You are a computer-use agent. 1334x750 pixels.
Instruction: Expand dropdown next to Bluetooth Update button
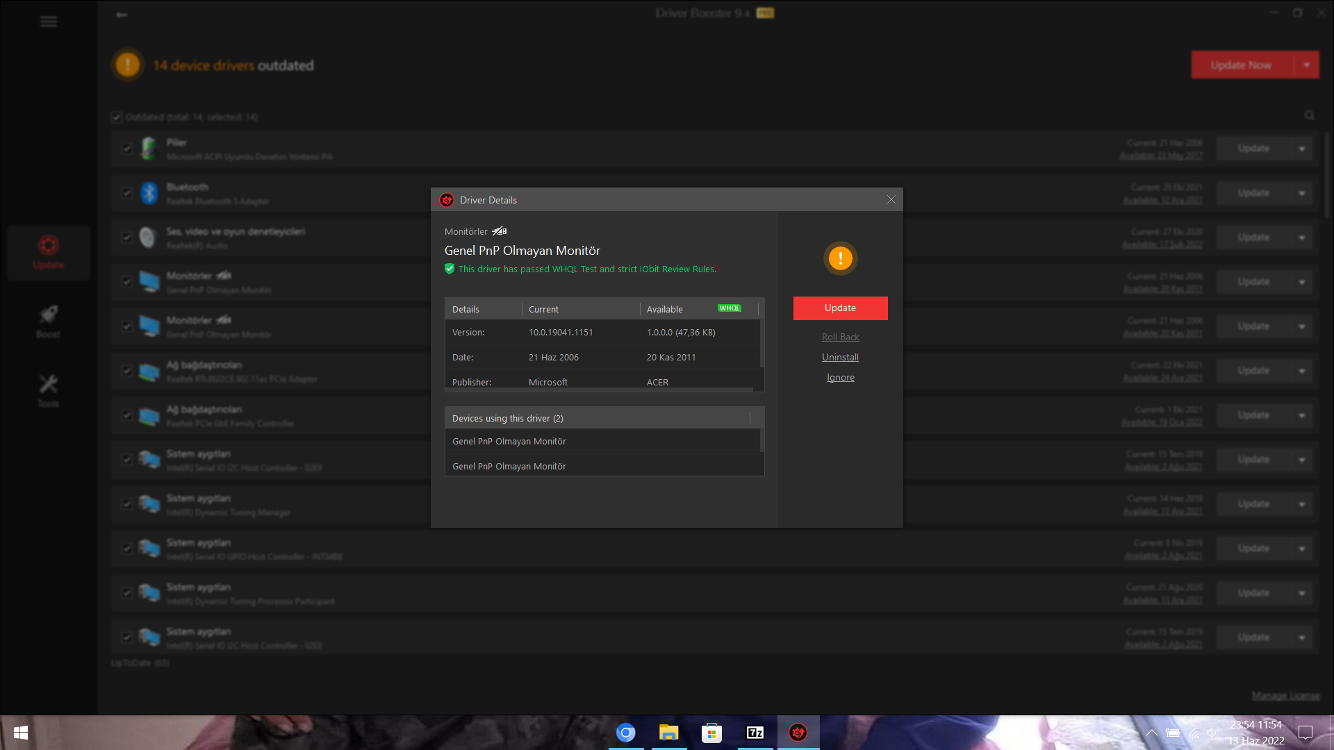(1301, 193)
